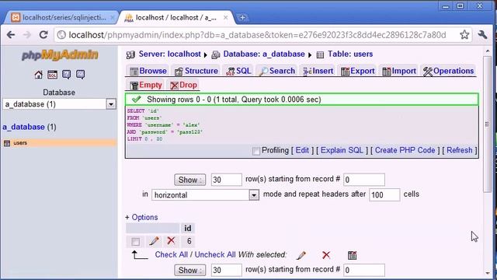497x280 pixels.
Task: Open the Insert tab
Action: (x=318, y=71)
